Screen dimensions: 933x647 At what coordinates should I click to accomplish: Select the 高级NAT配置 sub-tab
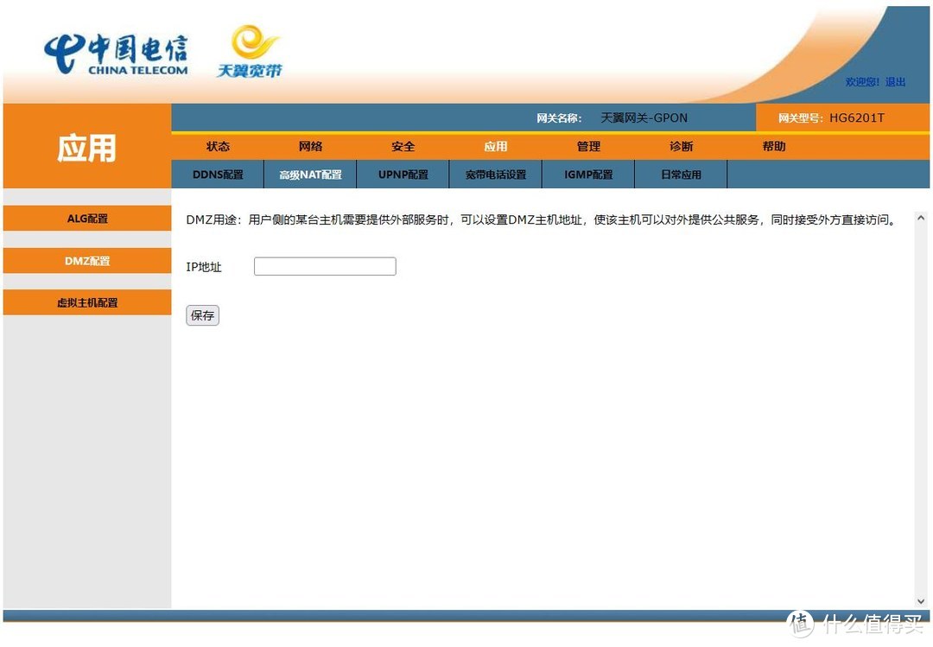pos(309,174)
